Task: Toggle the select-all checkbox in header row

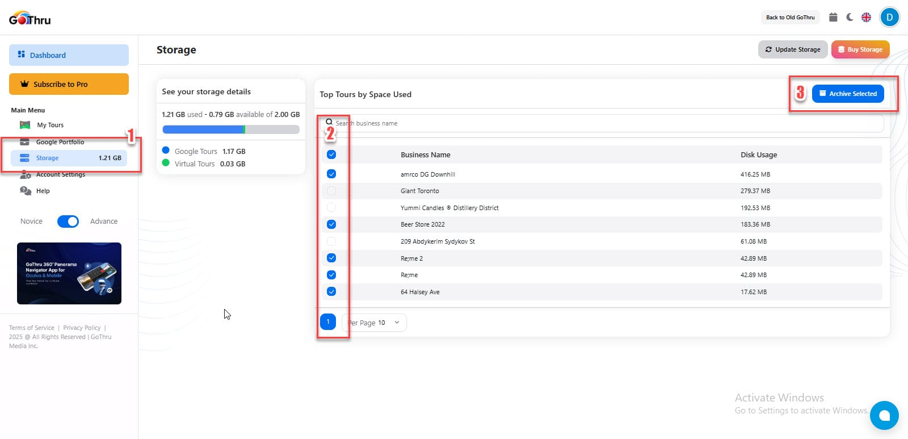Action: pos(331,154)
